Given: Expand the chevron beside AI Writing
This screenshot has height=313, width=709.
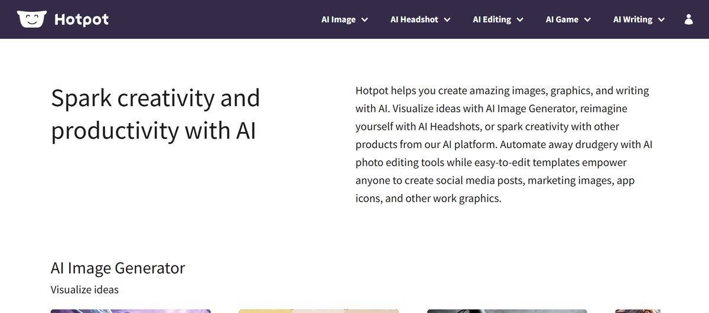Looking at the screenshot, I should point(661,19).
